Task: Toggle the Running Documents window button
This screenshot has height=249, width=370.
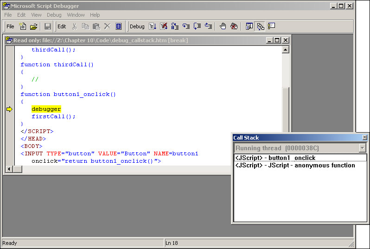Action: click(249, 26)
